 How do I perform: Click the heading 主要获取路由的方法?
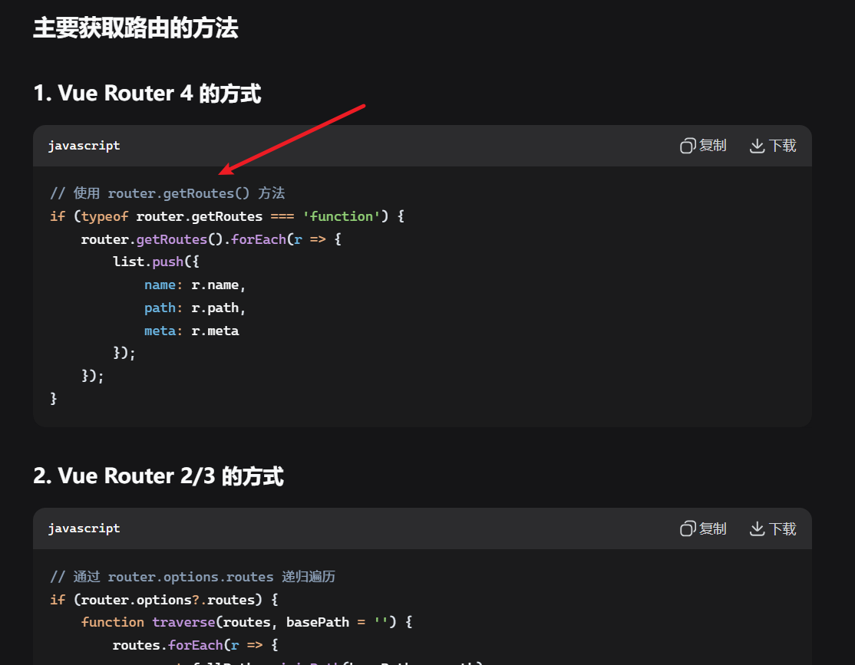pyautogui.click(x=136, y=28)
